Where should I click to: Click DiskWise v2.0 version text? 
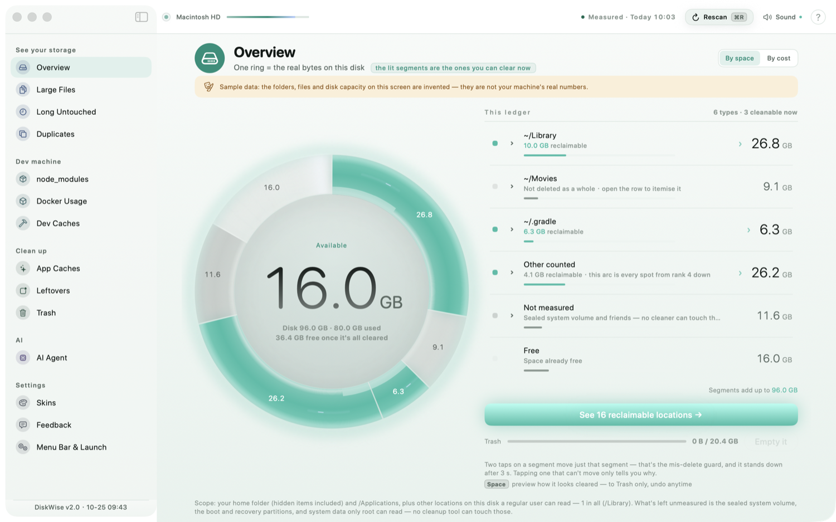tap(81, 508)
